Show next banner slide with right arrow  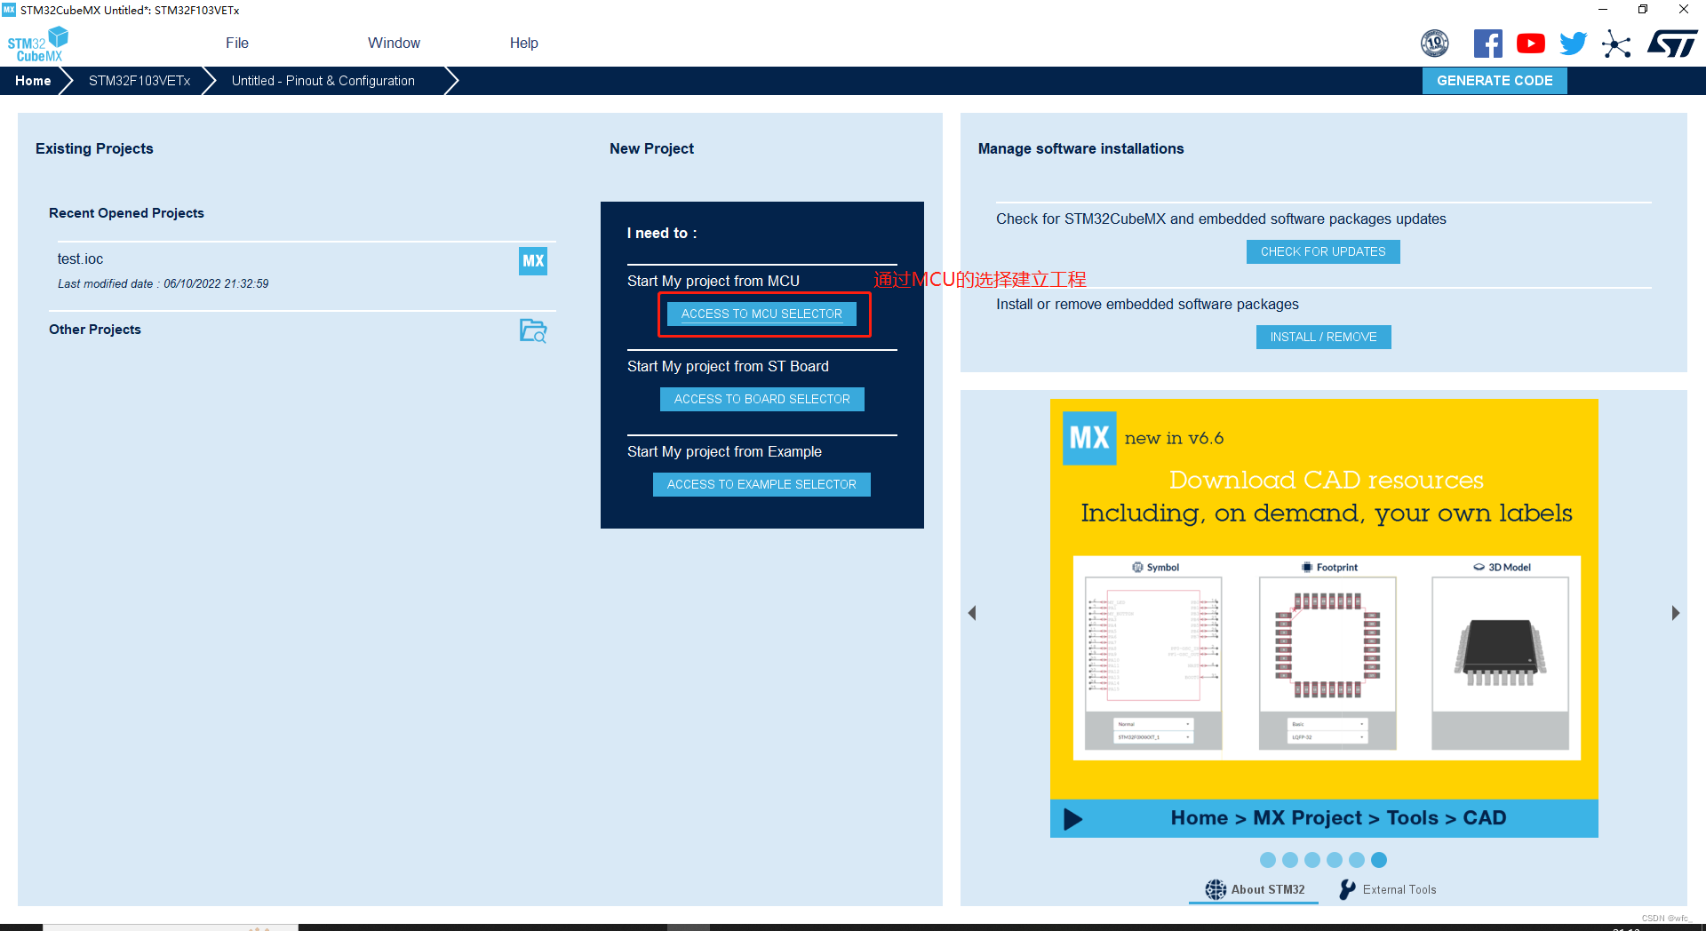pos(1676,613)
